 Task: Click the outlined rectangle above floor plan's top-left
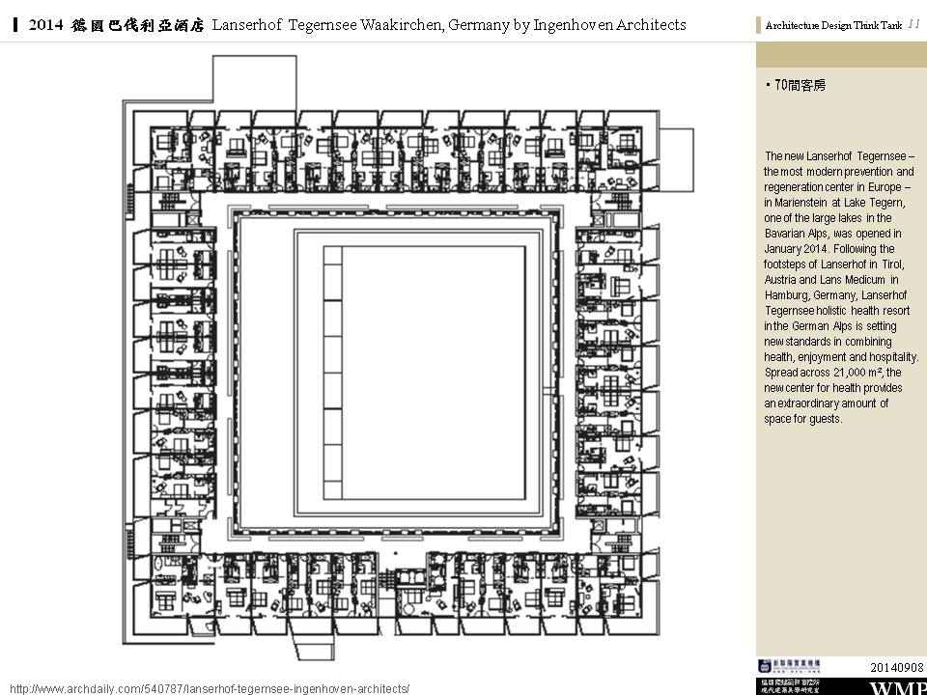point(242,79)
